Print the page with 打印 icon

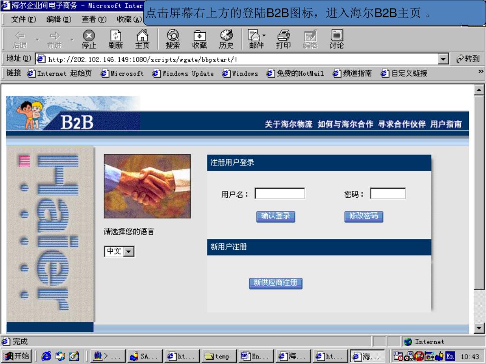click(283, 40)
